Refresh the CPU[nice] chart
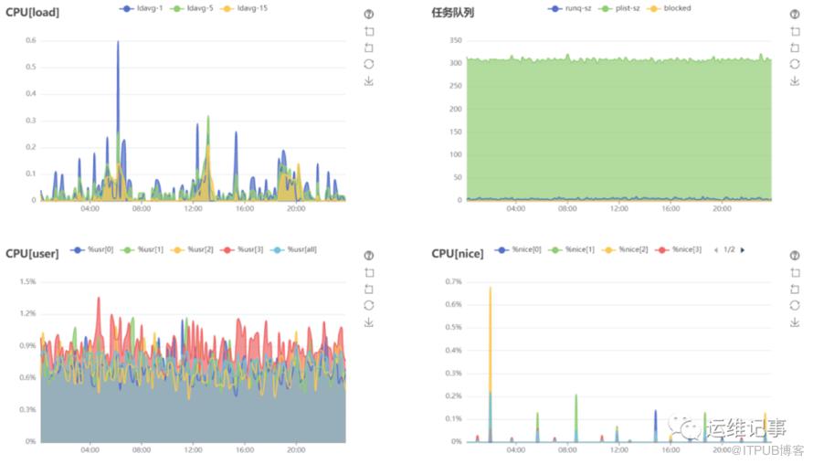813x464 pixels. [795, 305]
